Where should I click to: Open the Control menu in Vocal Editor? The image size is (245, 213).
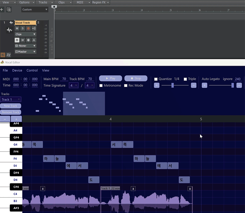pos(32,70)
